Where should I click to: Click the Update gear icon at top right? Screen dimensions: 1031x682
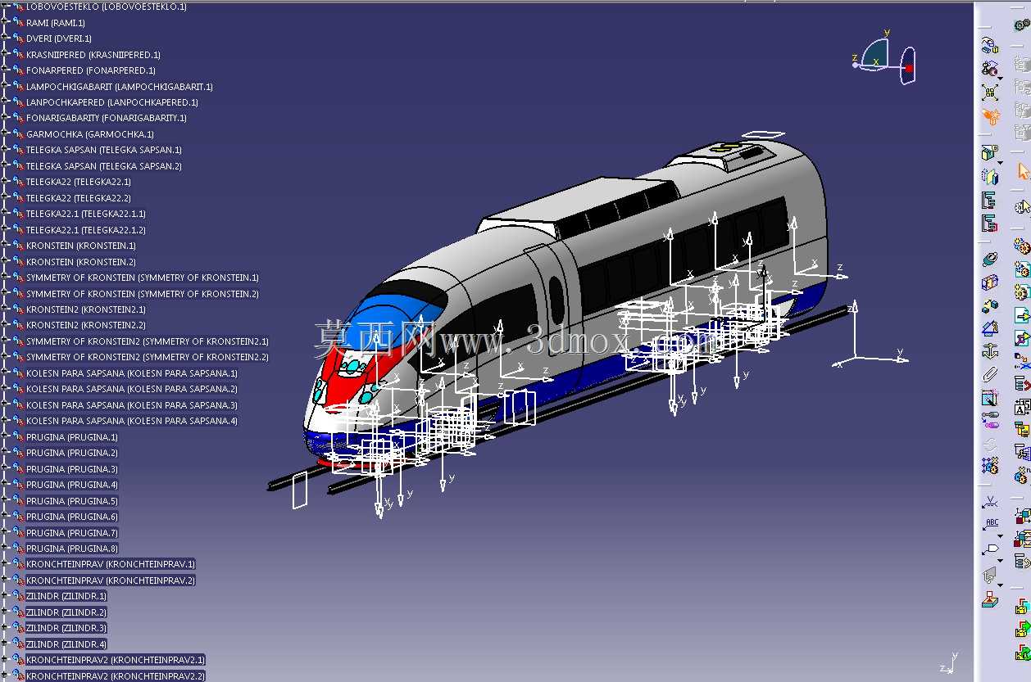(1022, 25)
